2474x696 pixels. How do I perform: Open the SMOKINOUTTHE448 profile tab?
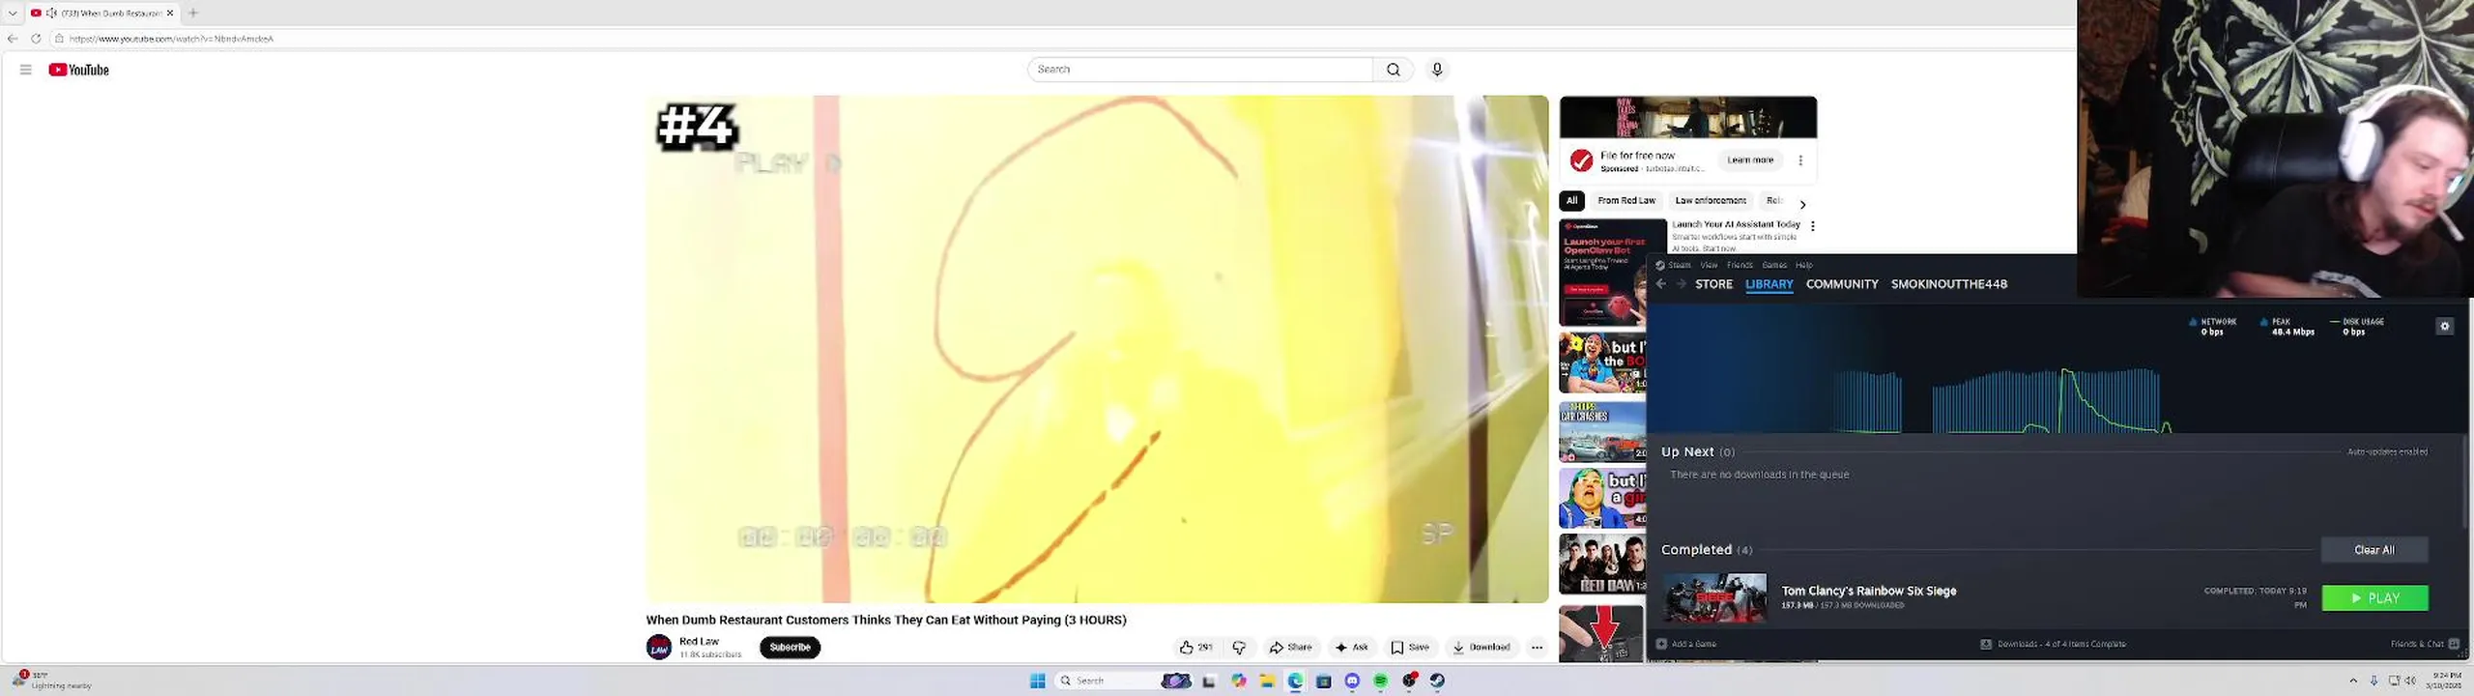pos(1948,284)
